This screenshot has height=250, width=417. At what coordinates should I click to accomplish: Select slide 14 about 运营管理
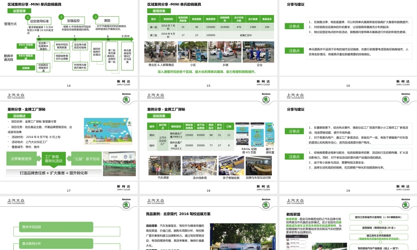69,44
